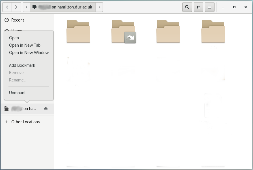253x170 pixels.
Task: Click the plus icon beside Other Locations
Action: 7,122
